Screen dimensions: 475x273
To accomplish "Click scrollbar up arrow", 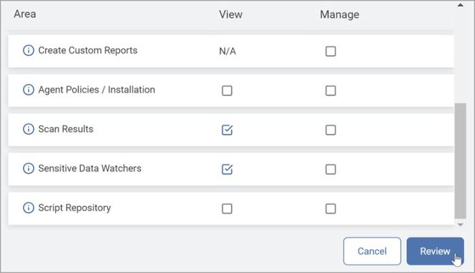I will click(x=461, y=5).
